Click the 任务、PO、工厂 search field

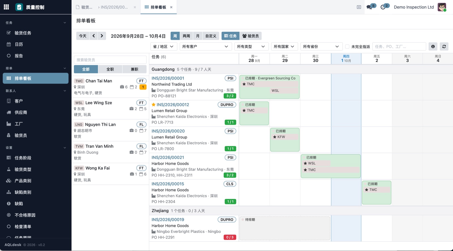[x=399, y=46]
